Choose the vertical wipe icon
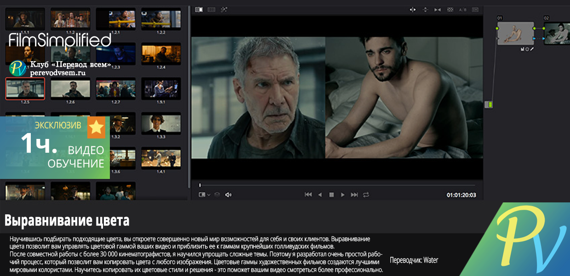Viewport: 570px width, 276px height. point(425,9)
